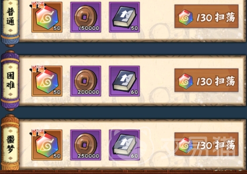Tap the gem icon on 噩梦 sweep button
247x174 pixels.
[186, 145]
